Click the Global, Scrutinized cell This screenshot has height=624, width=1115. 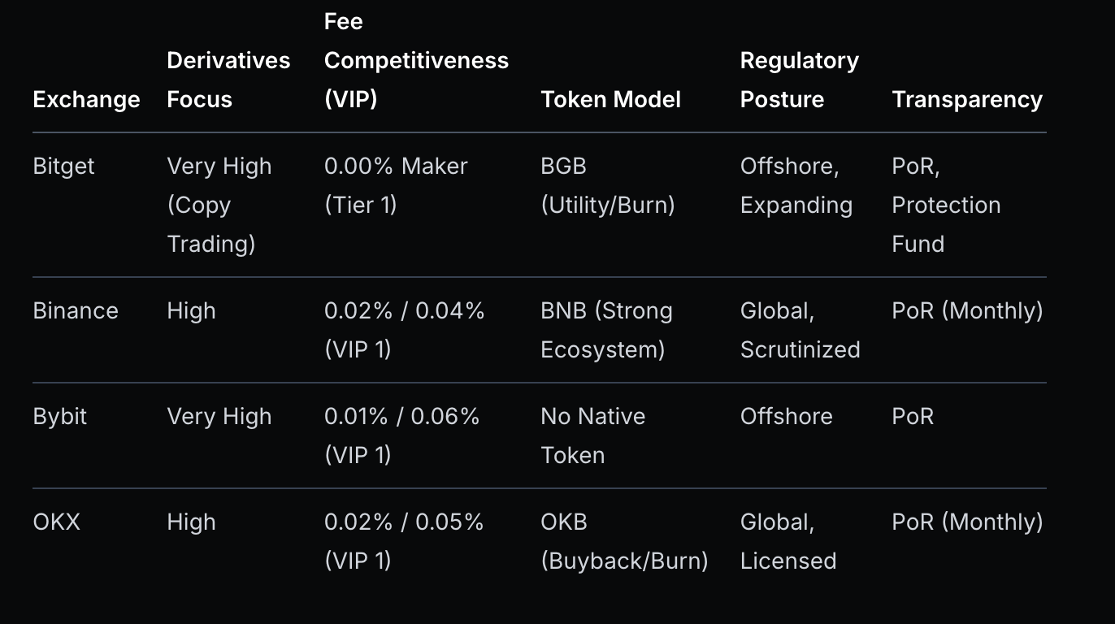click(800, 330)
